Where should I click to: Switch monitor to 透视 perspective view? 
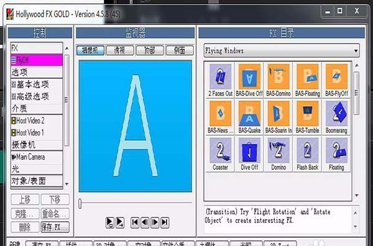pos(120,50)
